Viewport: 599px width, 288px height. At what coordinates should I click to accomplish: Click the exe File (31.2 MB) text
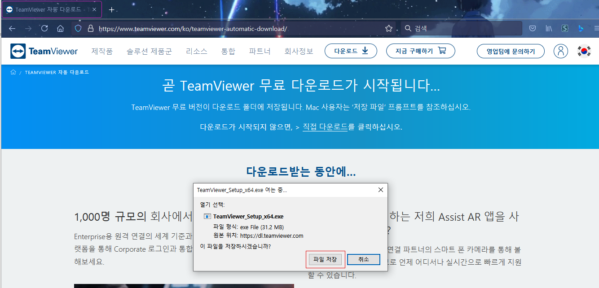click(x=262, y=227)
